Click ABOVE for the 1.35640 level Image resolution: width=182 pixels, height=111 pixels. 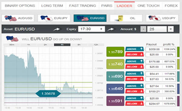click(134, 86)
